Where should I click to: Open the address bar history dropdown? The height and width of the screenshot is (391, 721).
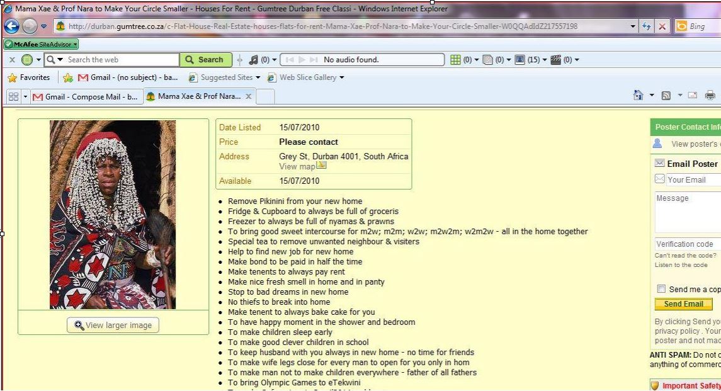tap(633, 26)
